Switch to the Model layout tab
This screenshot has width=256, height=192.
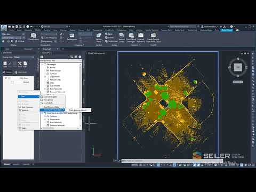click(7, 164)
